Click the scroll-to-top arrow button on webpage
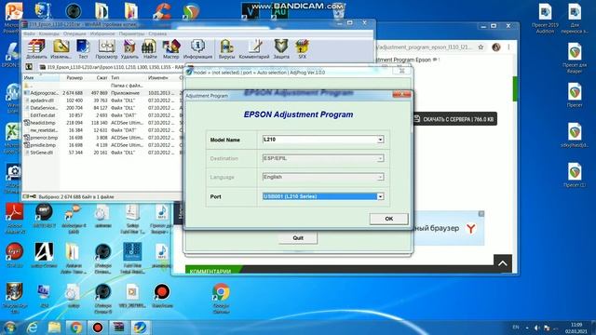 pyautogui.click(x=503, y=263)
